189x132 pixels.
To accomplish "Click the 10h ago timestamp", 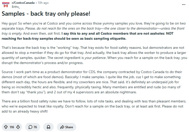I will [43, 3].
